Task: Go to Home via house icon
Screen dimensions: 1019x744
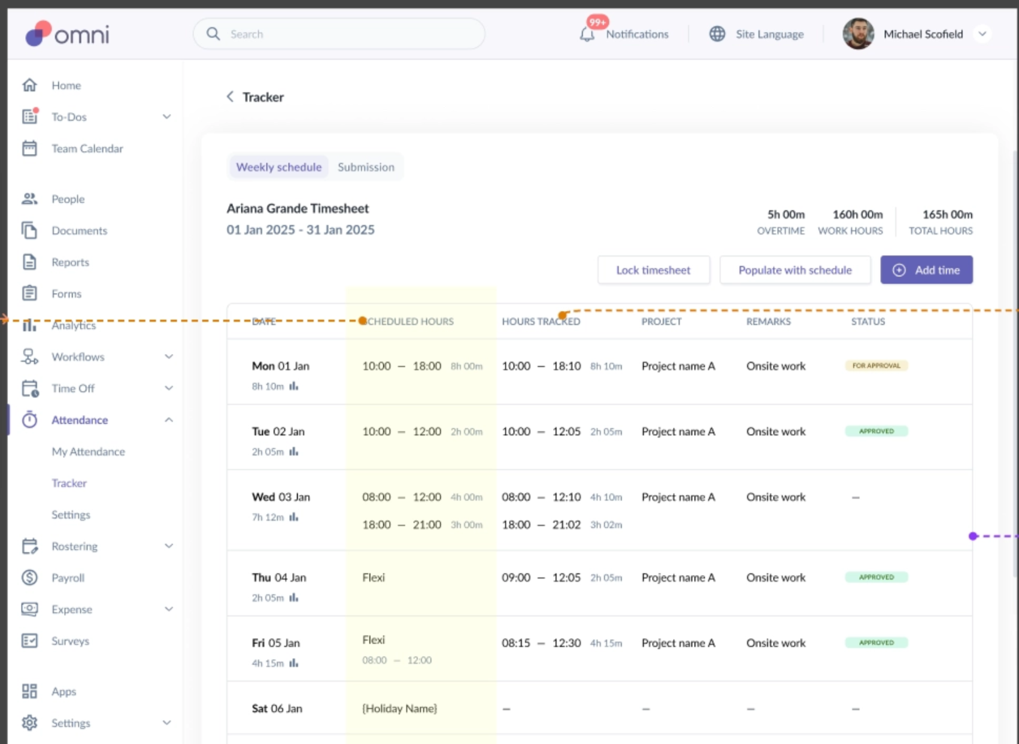Action: 29,85
